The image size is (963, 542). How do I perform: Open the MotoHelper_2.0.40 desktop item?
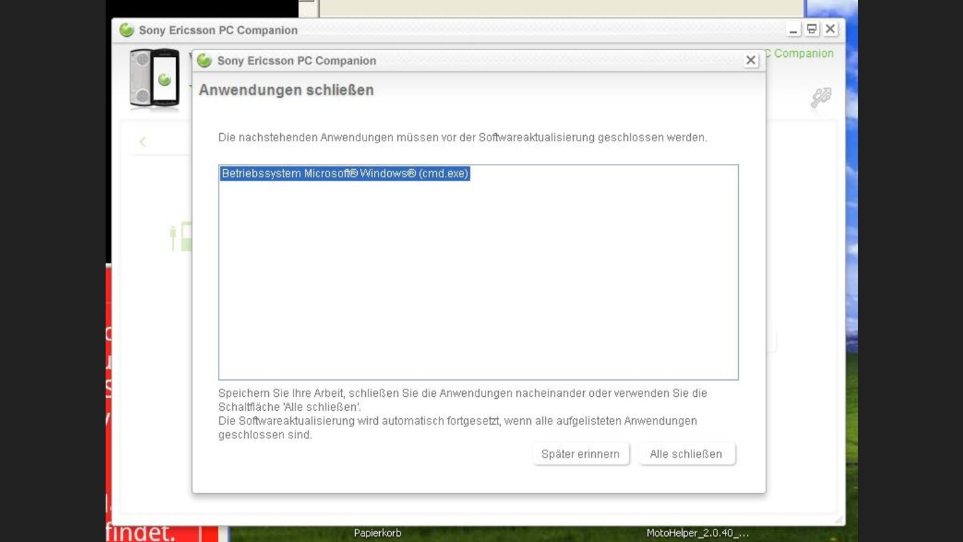(698, 533)
